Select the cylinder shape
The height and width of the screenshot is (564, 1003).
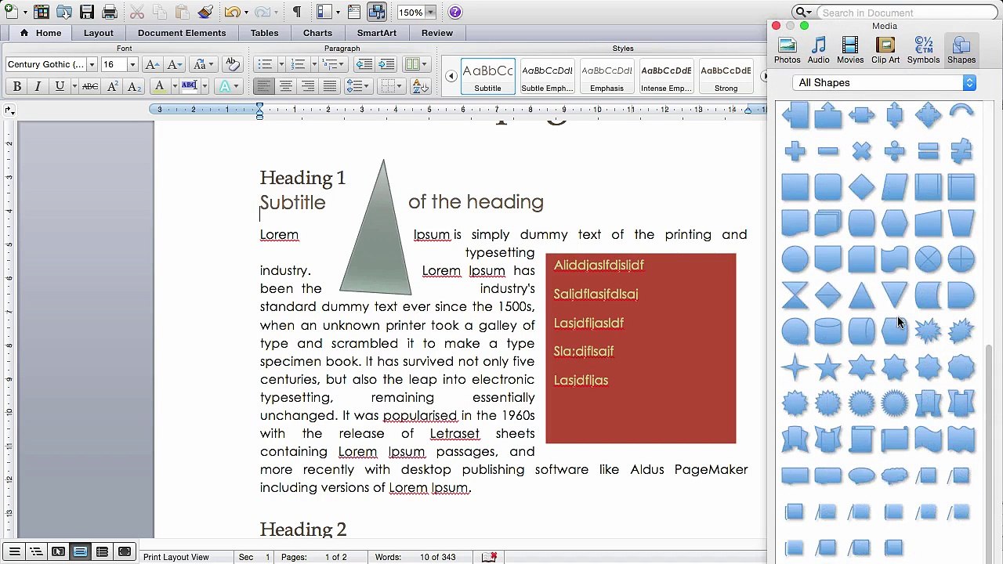828,331
